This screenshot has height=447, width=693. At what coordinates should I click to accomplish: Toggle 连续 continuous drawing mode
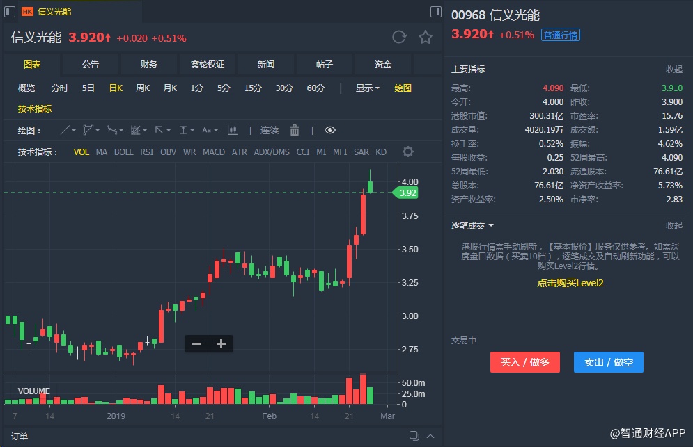(269, 130)
